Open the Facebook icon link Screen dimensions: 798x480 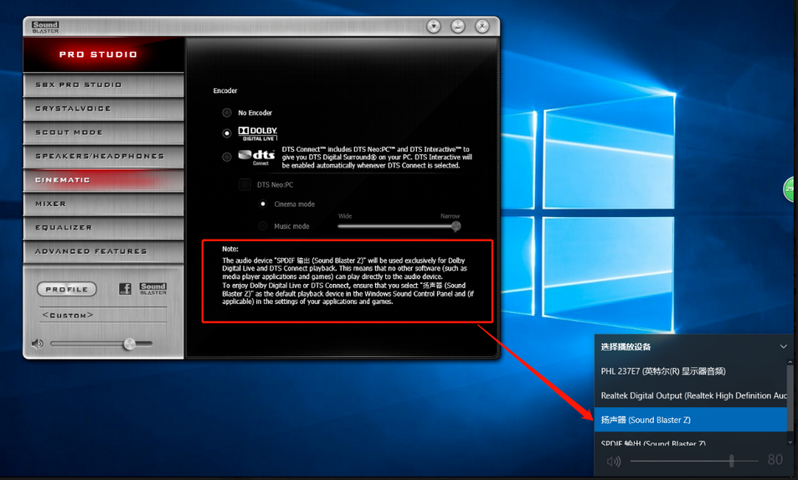point(125,289)
